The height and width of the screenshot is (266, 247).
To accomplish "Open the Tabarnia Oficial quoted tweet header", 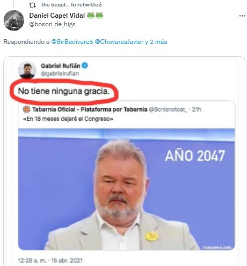I will tap(112, 109).
